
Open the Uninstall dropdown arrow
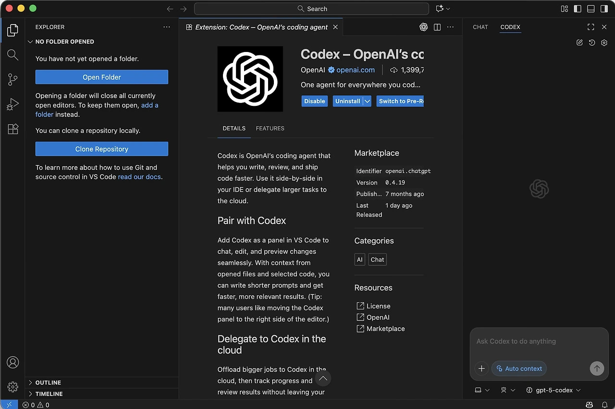tap(367, 101)
